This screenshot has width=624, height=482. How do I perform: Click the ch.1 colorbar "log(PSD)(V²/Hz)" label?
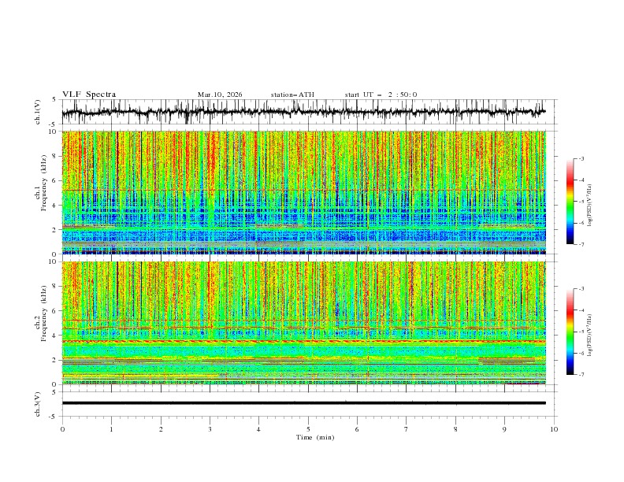[x=589, y=205]
